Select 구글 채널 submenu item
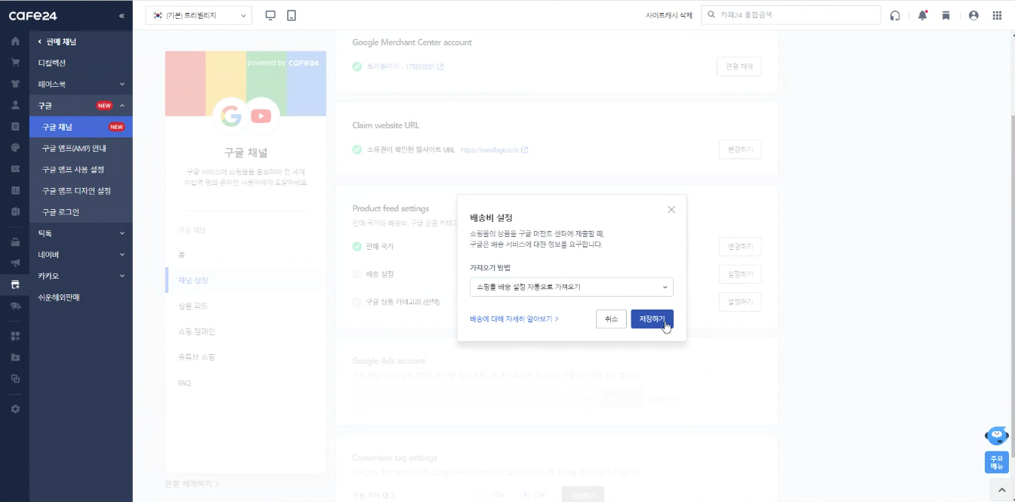 pos(81,127)
